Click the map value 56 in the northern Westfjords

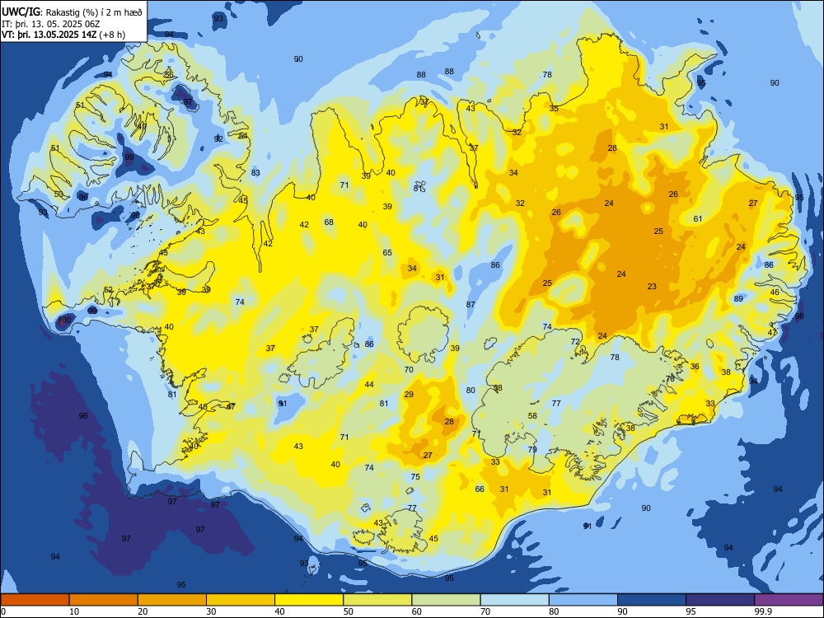(169, 75)
